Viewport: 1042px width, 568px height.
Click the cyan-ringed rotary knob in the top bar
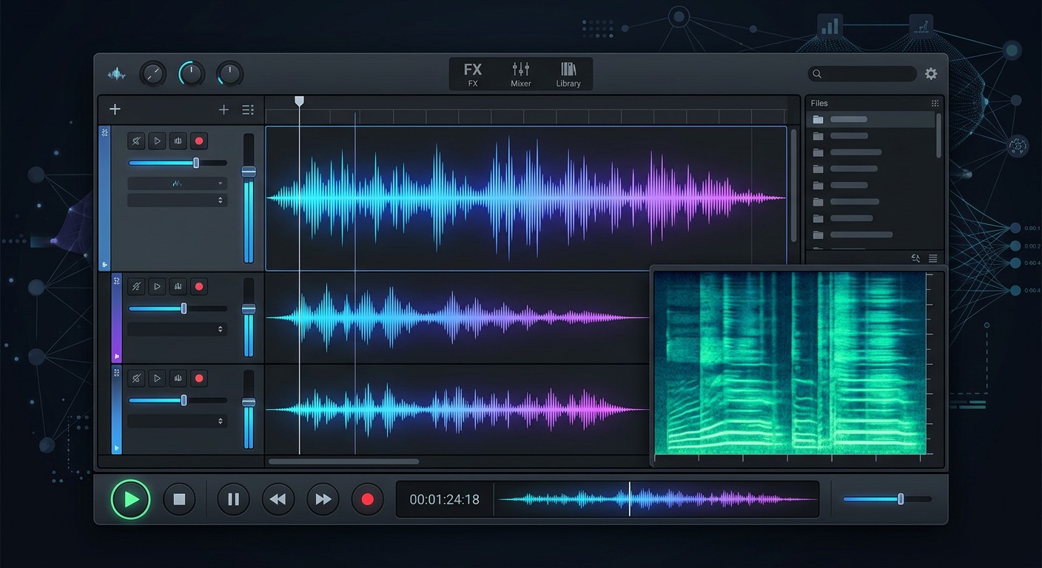192,74
